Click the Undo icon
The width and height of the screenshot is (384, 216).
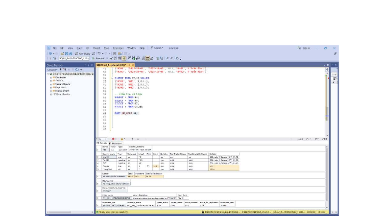tap(99, 53)
